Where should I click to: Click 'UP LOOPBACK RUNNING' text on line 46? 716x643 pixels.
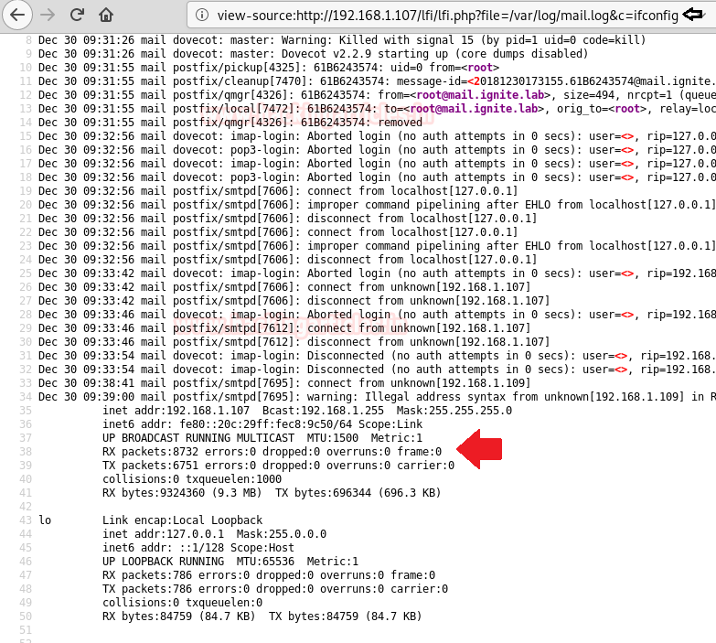[x=163, y=562]
